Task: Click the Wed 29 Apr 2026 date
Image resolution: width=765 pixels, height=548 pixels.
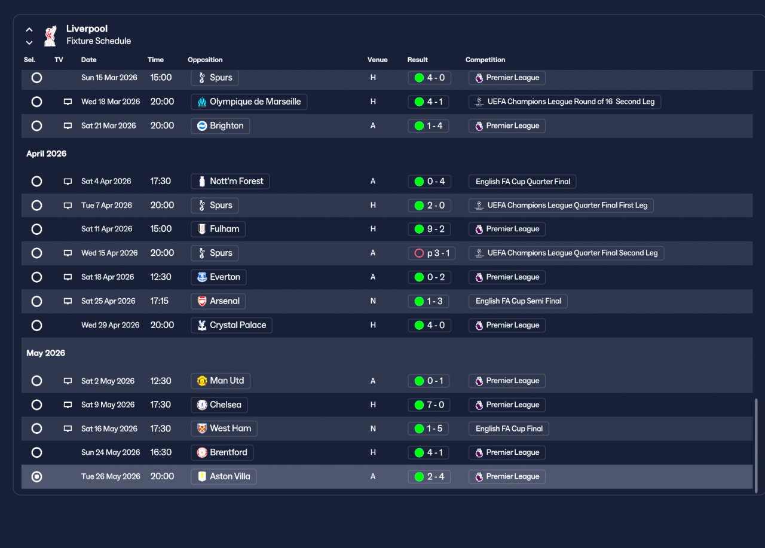Action: [110, 325]
